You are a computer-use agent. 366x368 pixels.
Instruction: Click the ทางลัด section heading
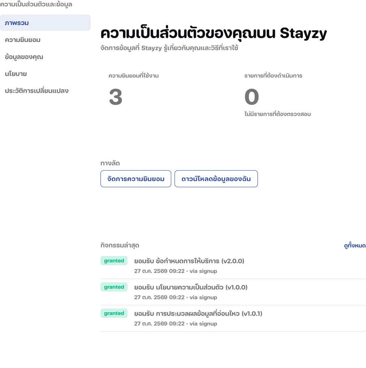pos(110,163)
